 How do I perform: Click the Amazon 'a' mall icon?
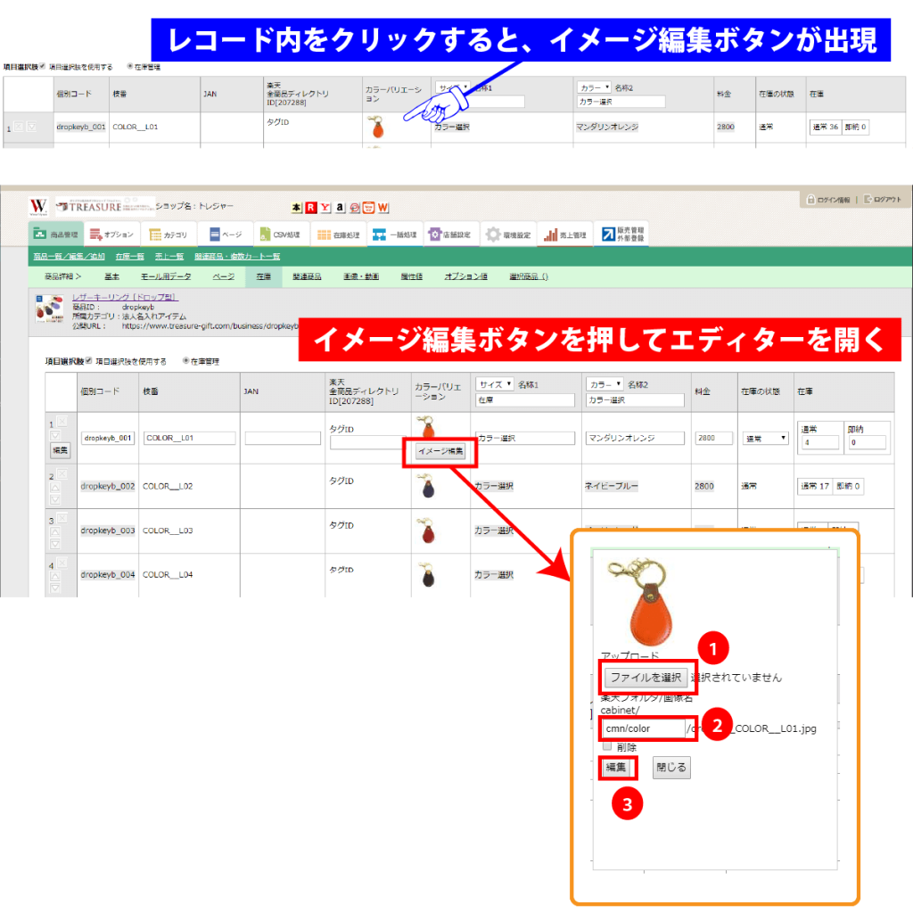coord(341,207)
